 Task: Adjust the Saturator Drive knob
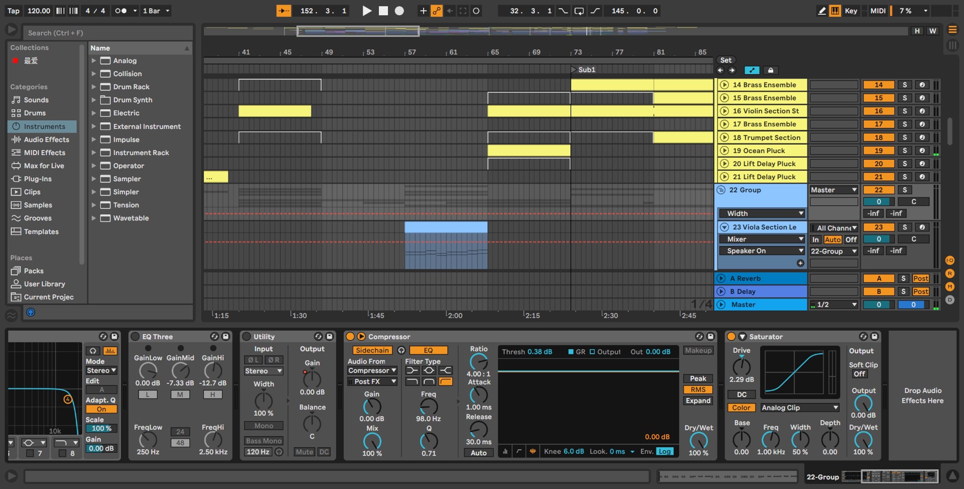click(741, 366)
